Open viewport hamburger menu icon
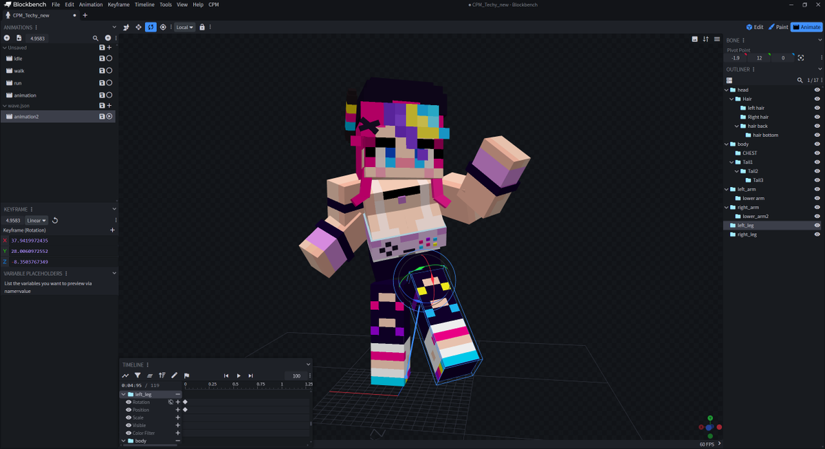 717,39
